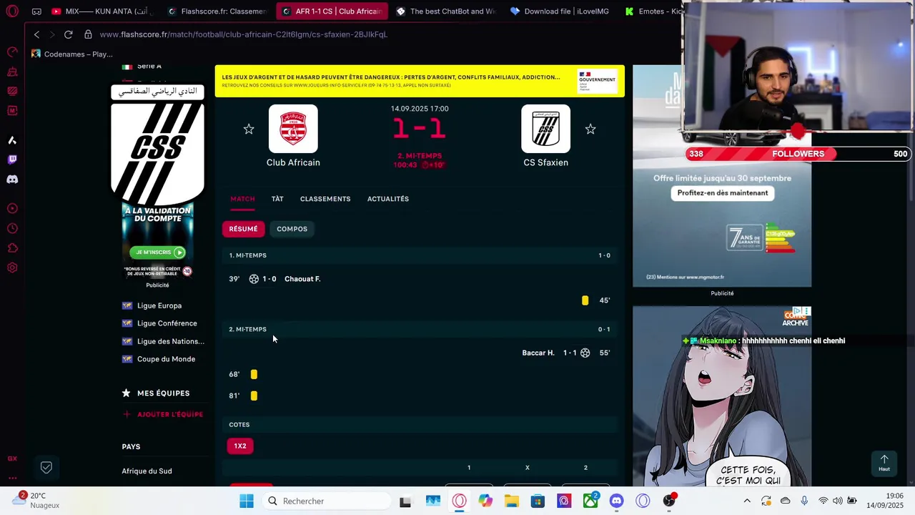Click CS Sfaxien team name
This screenshot has height=515, width=915.
[545, 162]
